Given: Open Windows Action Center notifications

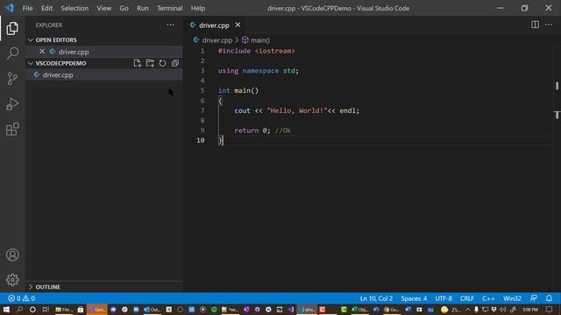Looking at the screenshot, I should (x=550, y=309).
